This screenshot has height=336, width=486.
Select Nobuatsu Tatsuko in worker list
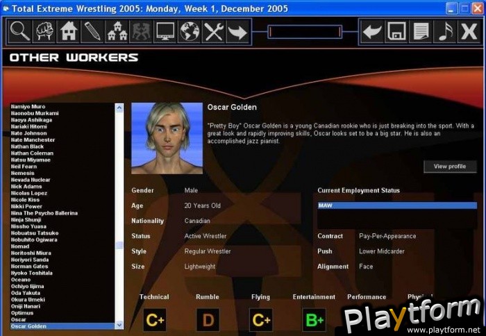point(62,233)
